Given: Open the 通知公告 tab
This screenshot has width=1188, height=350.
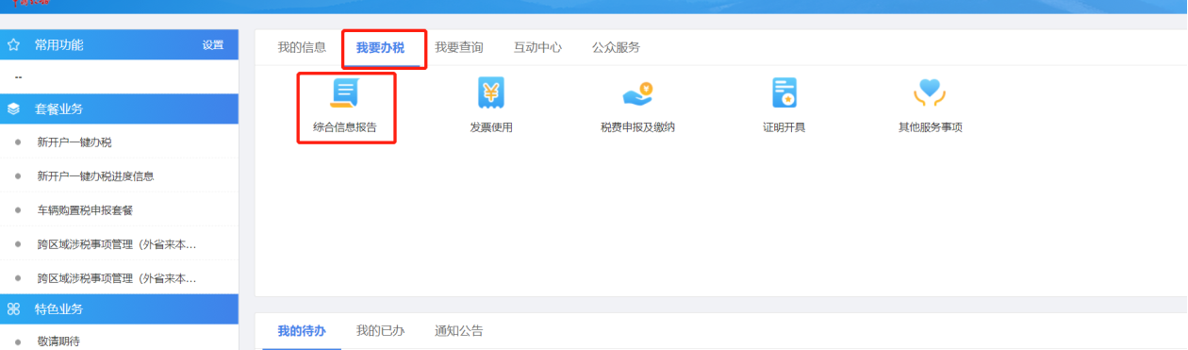Looking at the screenshot, I should click(x=459, y=331).
